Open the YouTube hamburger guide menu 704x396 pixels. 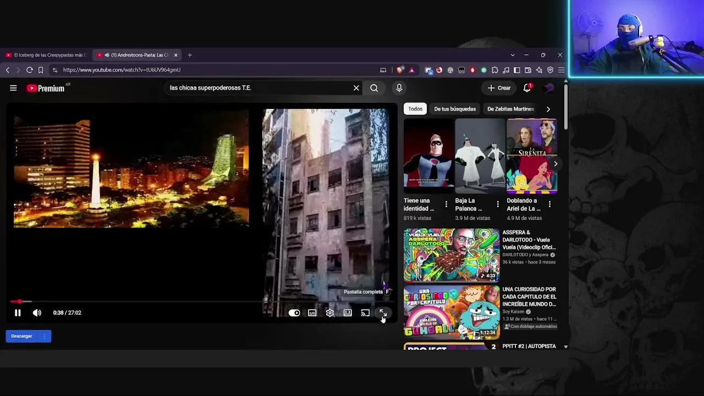[x=13, y=88]
